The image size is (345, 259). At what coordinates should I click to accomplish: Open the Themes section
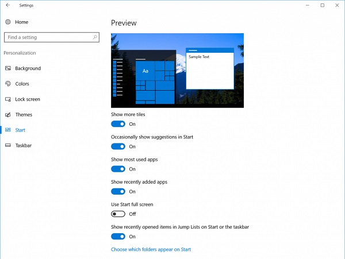(24, 115)
